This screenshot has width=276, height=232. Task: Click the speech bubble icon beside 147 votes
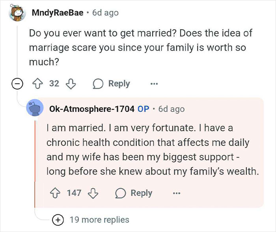(120, 193)
